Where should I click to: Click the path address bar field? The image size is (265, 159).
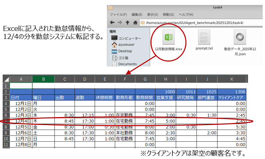tap(201, 23)
